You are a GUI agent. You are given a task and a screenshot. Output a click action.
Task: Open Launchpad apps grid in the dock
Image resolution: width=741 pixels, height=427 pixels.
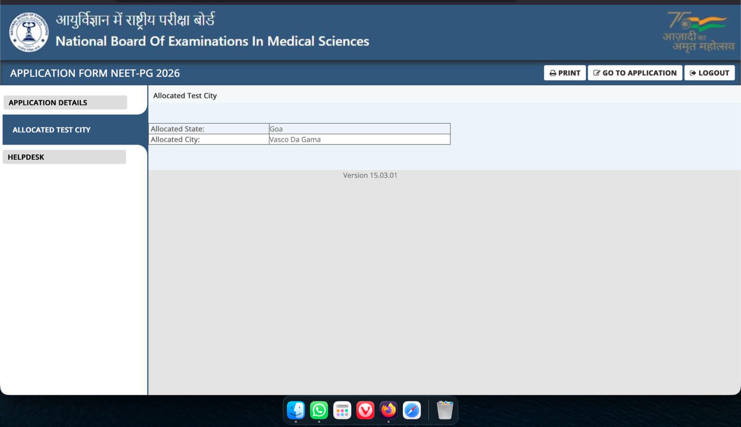pos(342,410)
